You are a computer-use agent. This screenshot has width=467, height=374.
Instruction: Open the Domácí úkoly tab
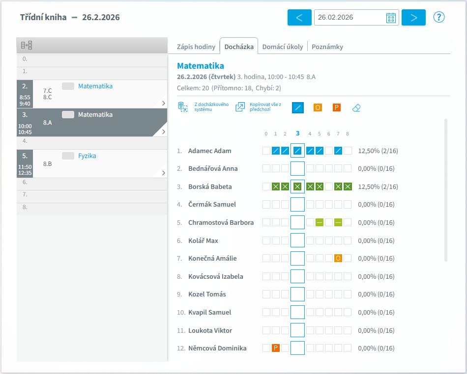click(283, 47)
